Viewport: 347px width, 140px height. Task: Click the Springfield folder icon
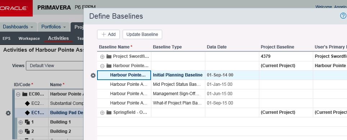pos(109,112)
